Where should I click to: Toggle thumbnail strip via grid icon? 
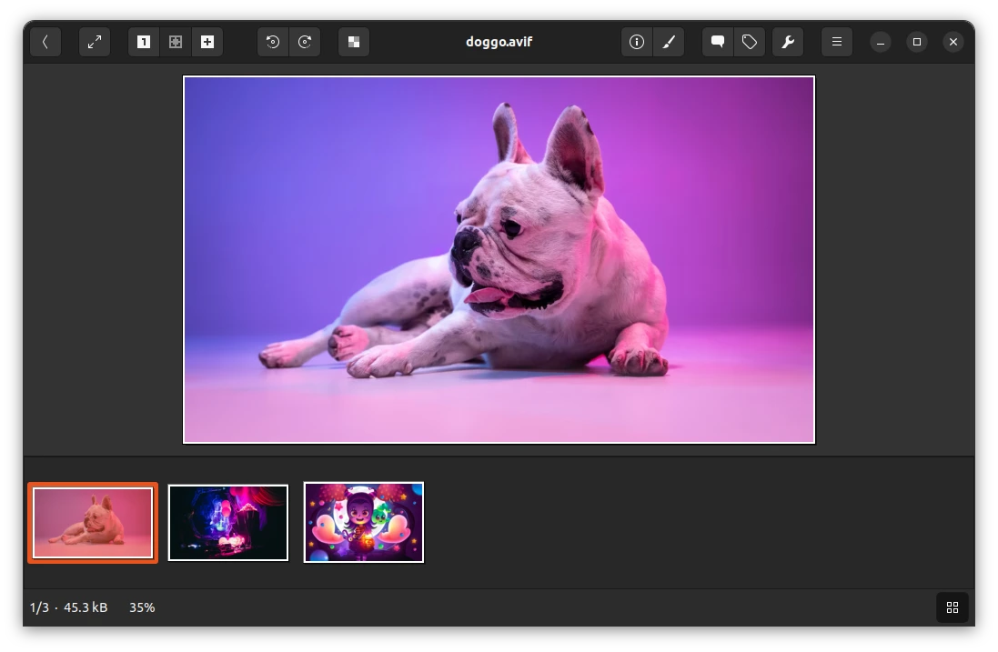coord(953,607)
